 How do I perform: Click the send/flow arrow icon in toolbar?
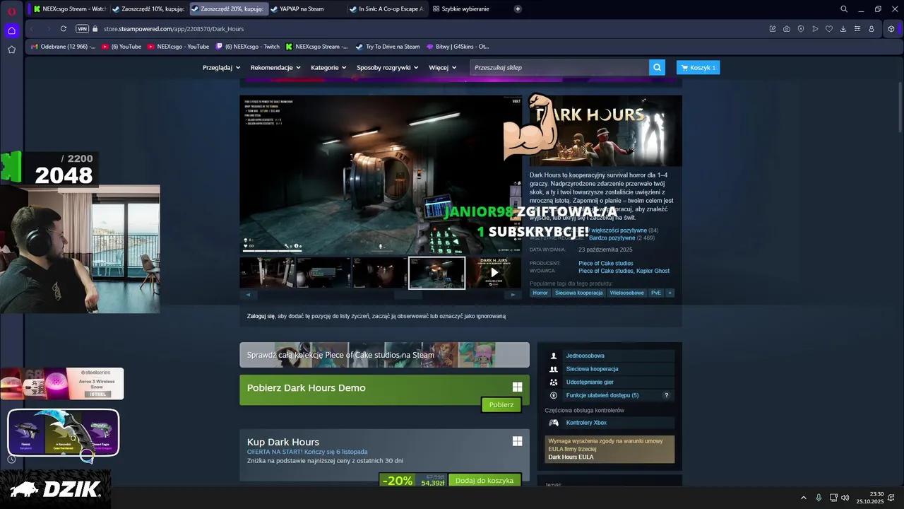(x=815, y=29)
